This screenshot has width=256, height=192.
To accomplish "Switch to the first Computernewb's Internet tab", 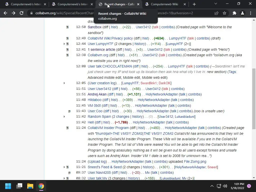I will (x=25, y=4).
